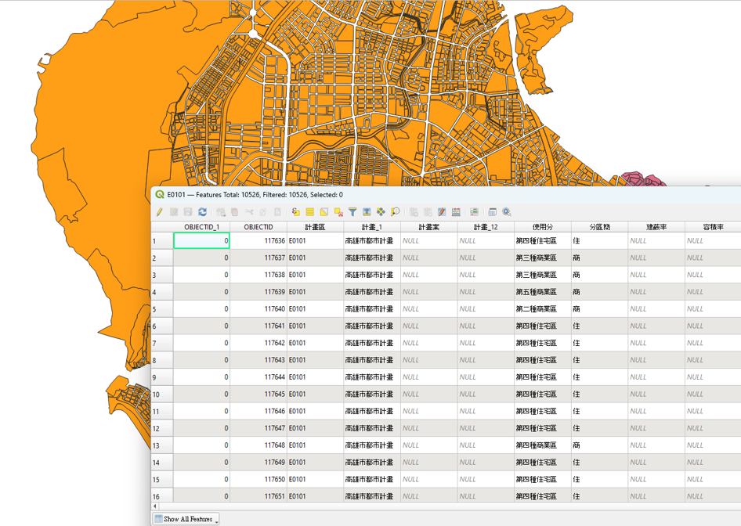Open the filter/select features form
741x526 pixels.
(352, 212)
